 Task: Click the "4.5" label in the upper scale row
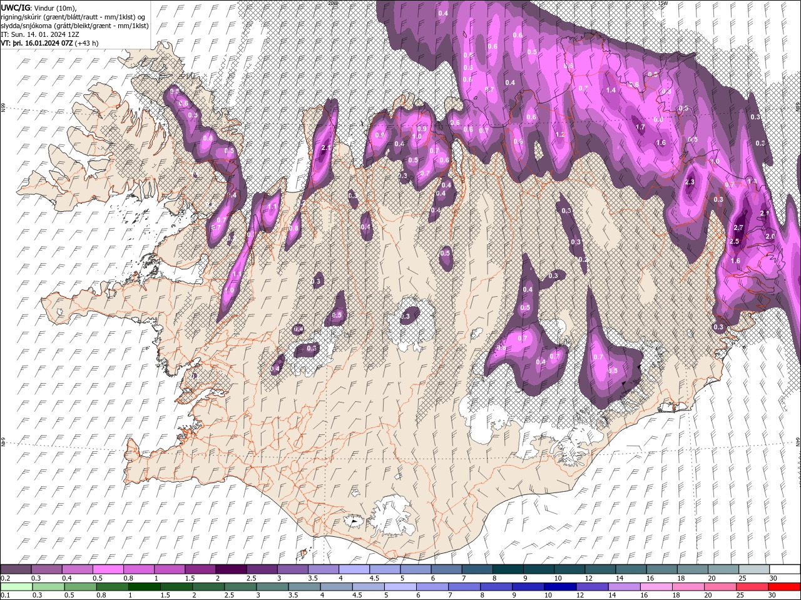pos(374,578)
